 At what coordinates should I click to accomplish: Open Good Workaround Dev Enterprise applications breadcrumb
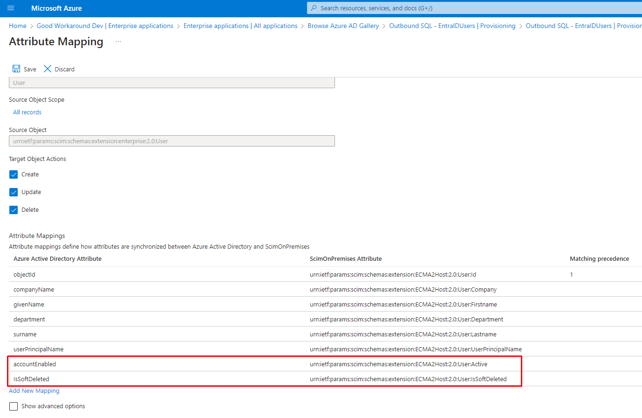point(105,26)
